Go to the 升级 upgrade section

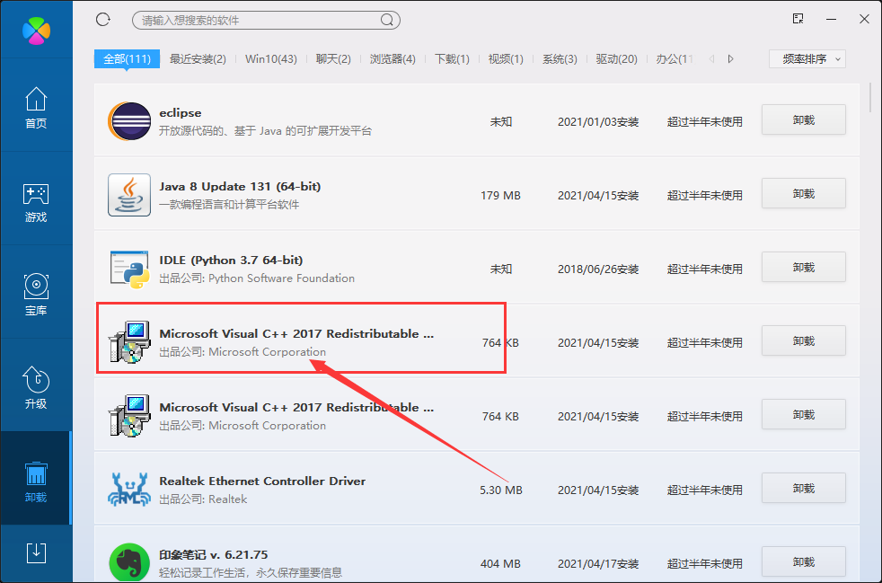(36, 388)
